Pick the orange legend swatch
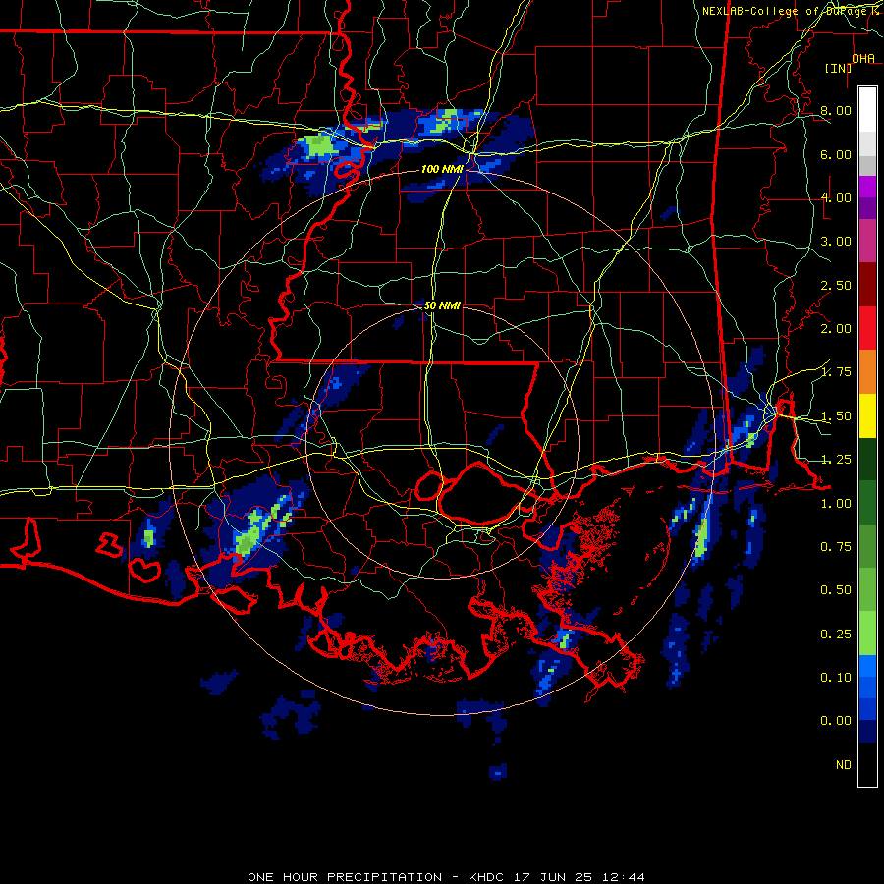The height and width of the screenshot is (884, 884). click(x=867, y=372)
